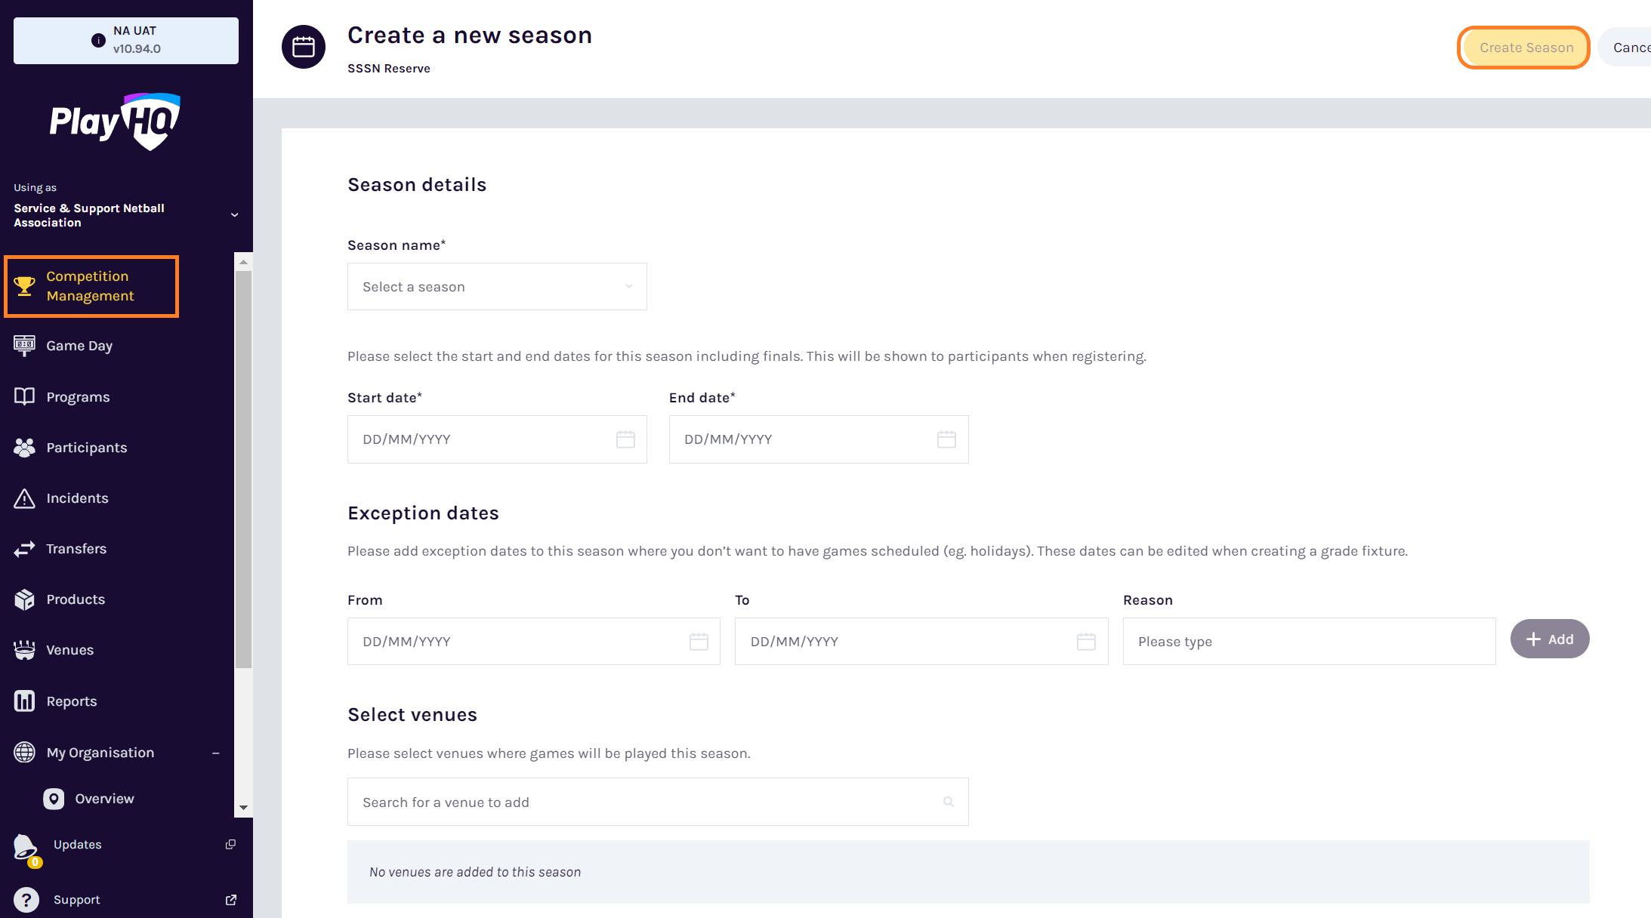Click the End date calendar icon
Screen dimensions: 1651x918
pos(946,439)
